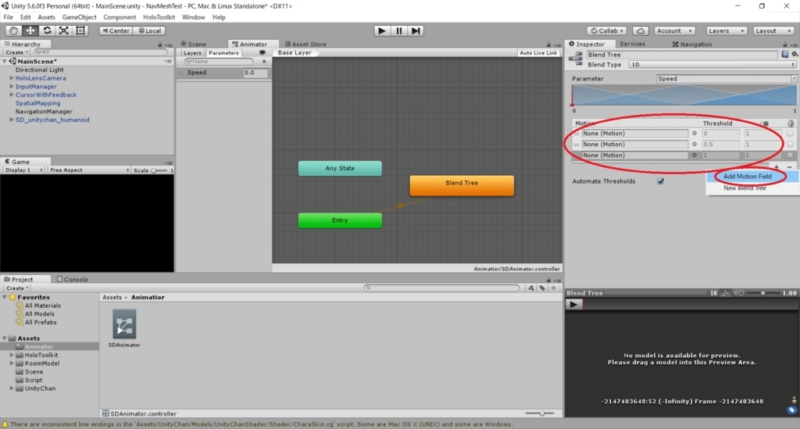Image resolution: width=800 pixels, height=429 pixels.
Task: Select the Any State node
Action: pos(340,168)
